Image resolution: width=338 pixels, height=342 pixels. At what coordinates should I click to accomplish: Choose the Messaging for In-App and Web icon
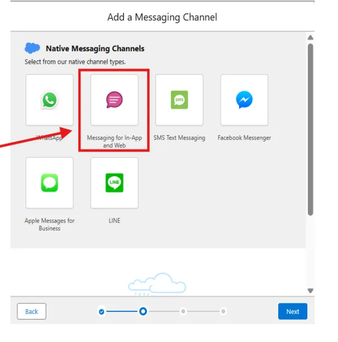(x=114, y=100)
